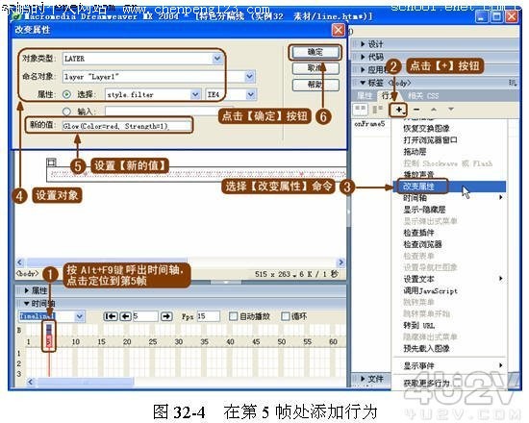Viewport: 529px width, 423px height.
Task: Step timeline forward one frame
Action: [166, 316]
